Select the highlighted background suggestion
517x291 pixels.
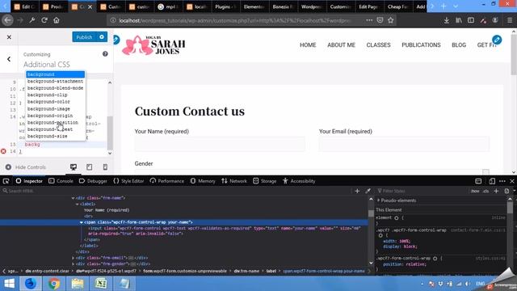tap(56, 74)
